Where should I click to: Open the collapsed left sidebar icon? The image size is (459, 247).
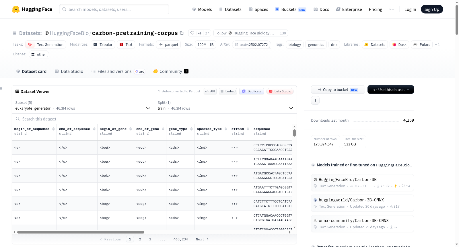point(1,89)
